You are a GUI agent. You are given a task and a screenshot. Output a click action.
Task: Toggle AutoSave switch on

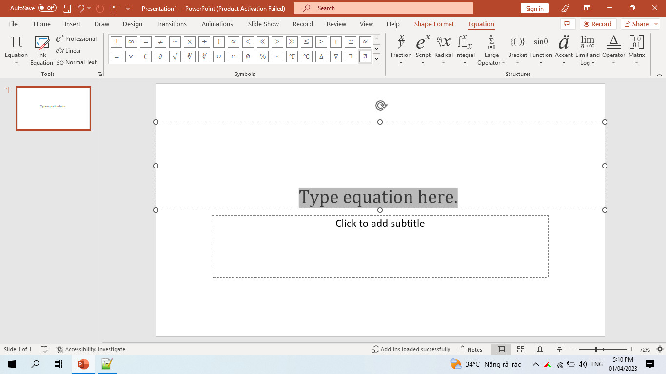coord(47,8)
